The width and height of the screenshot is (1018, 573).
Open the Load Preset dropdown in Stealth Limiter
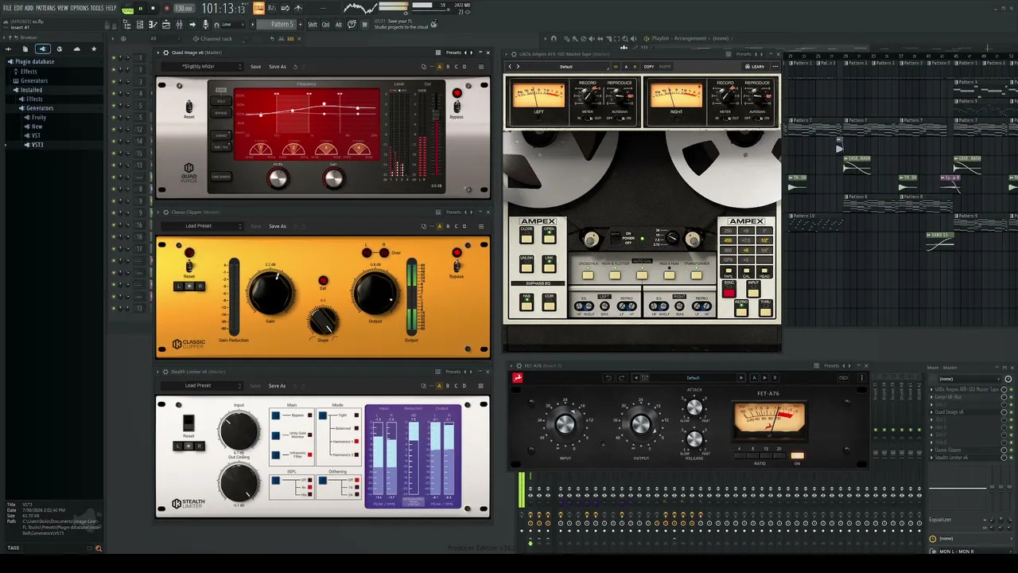(202, 385)
